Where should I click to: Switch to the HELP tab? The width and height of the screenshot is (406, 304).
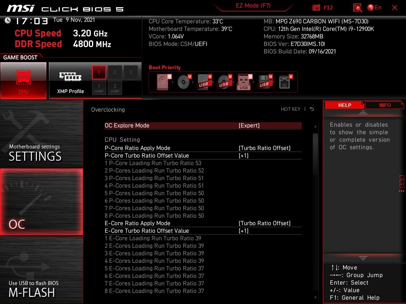(344, 105)
